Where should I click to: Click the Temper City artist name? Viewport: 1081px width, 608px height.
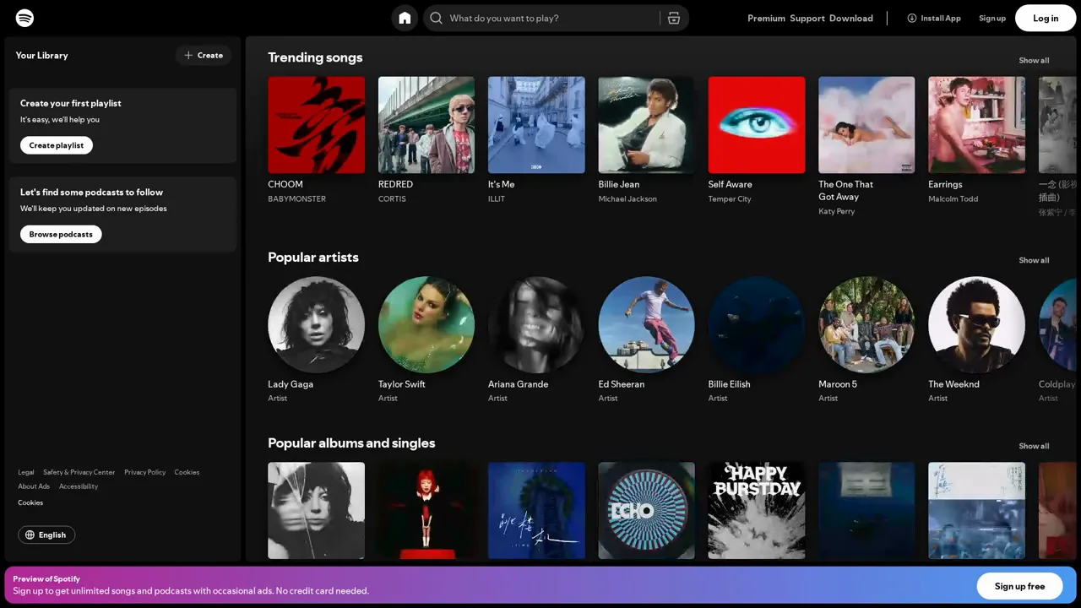[730, 198]
